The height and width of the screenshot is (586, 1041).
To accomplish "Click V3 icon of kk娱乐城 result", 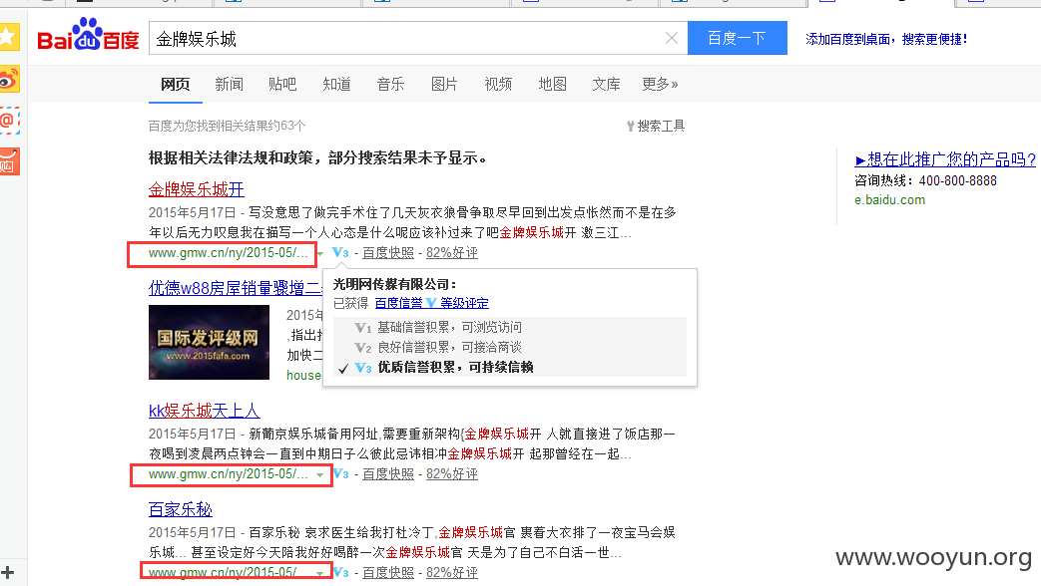I will [341, 474].
